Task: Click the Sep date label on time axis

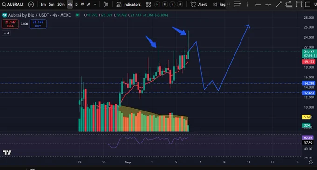Action: (x=128, y=163)
